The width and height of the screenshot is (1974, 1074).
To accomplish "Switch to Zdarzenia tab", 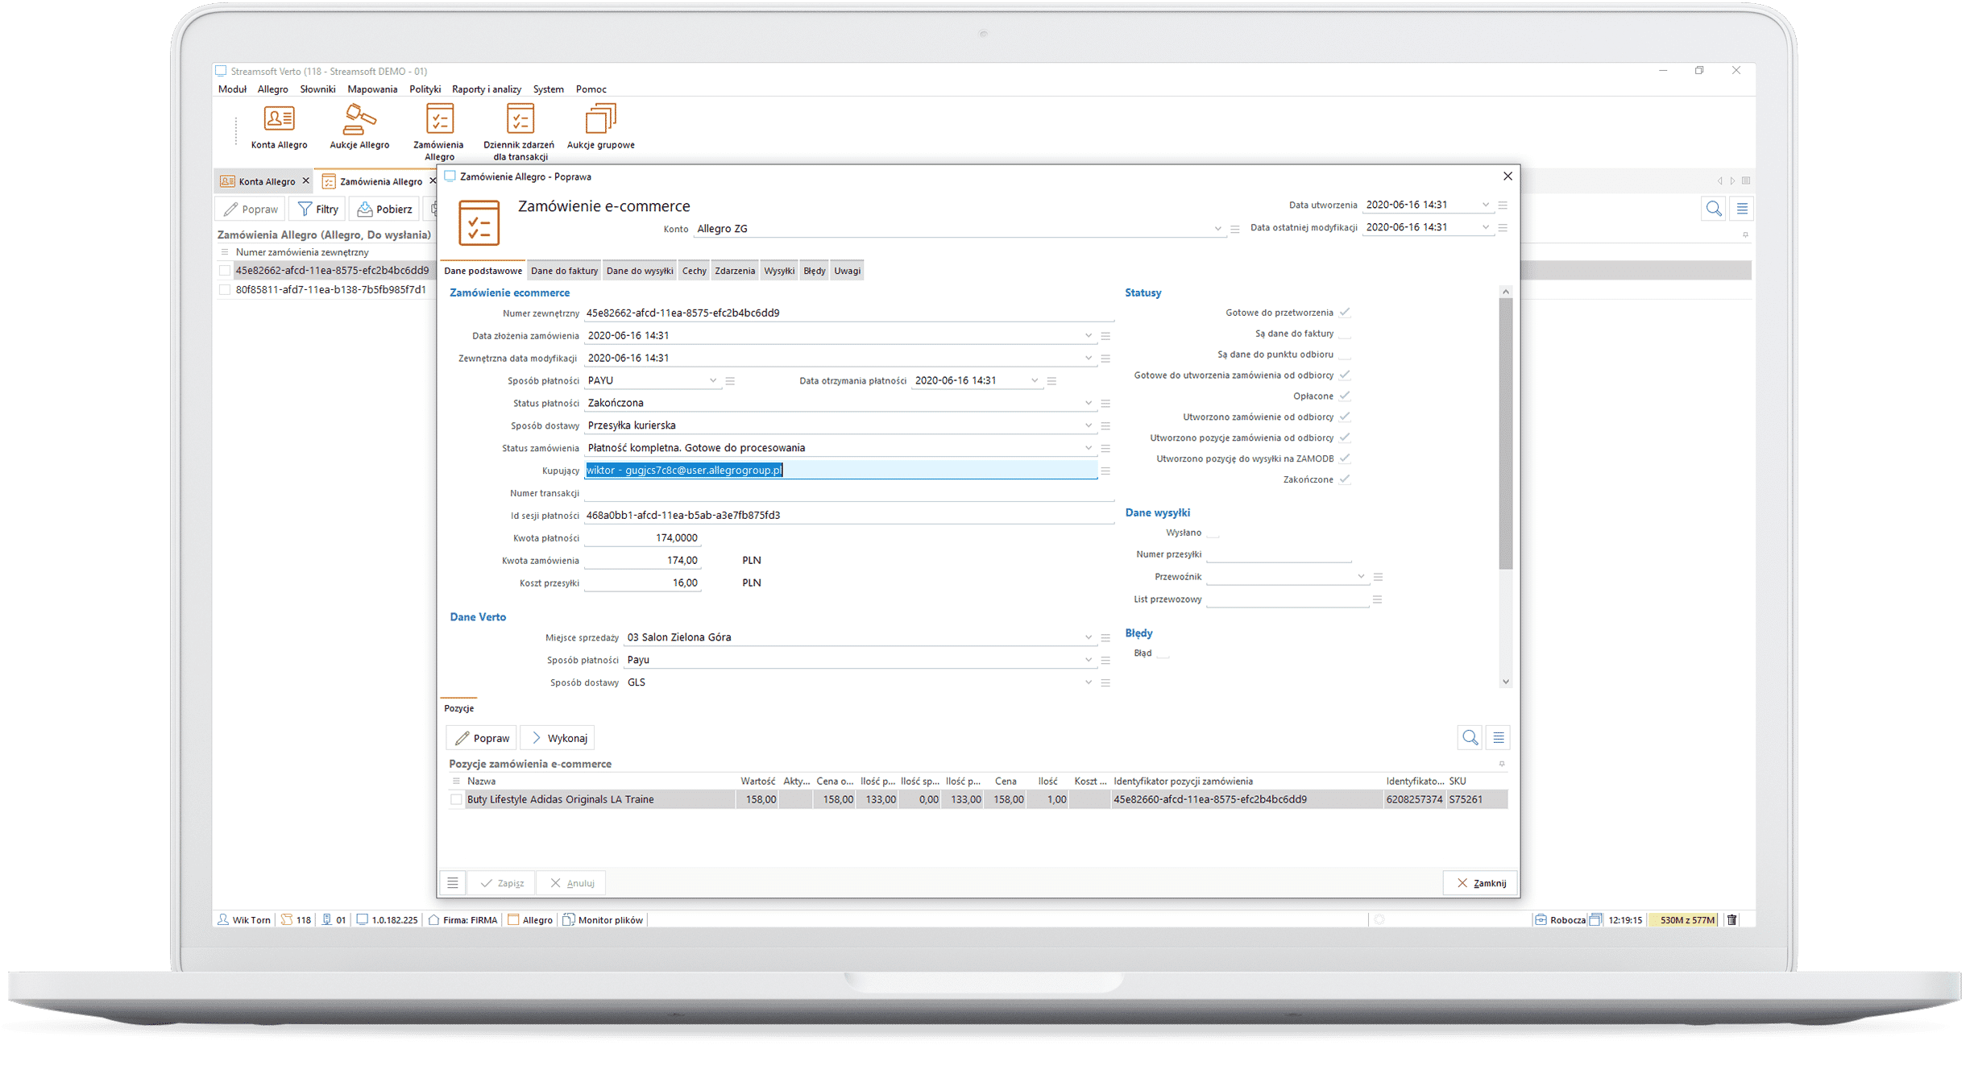I will [735, 271].
